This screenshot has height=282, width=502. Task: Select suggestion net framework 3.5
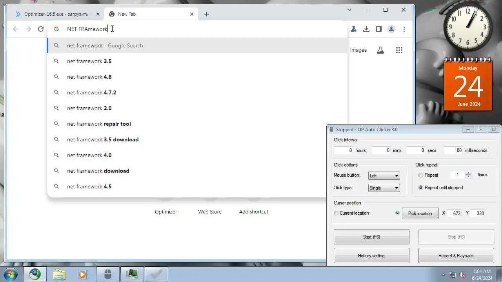click(x=197, y=61)
